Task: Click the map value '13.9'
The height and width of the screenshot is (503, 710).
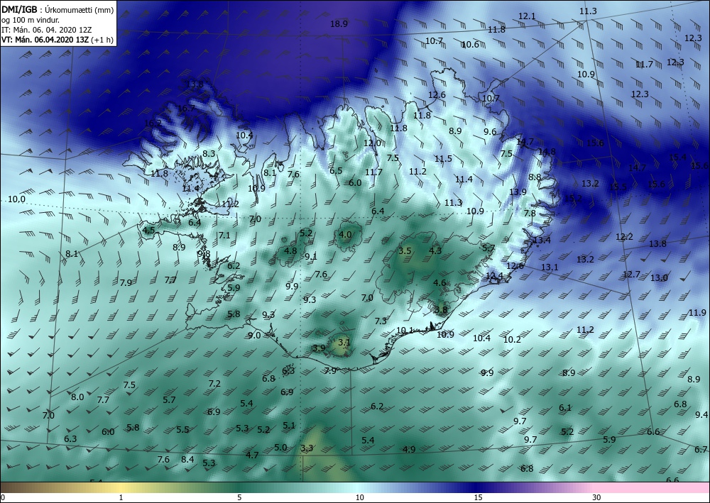Action: coord(518,192)
